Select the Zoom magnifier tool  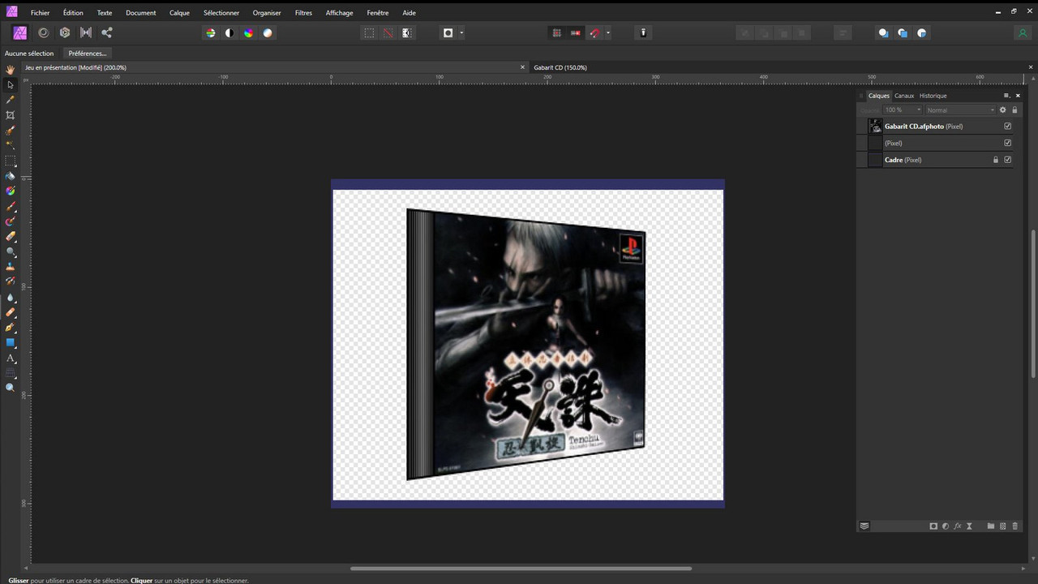click(11, 388)
